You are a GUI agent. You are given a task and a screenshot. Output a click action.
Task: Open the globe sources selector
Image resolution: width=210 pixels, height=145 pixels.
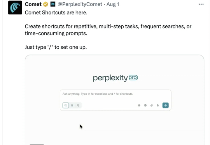point(145,105)
